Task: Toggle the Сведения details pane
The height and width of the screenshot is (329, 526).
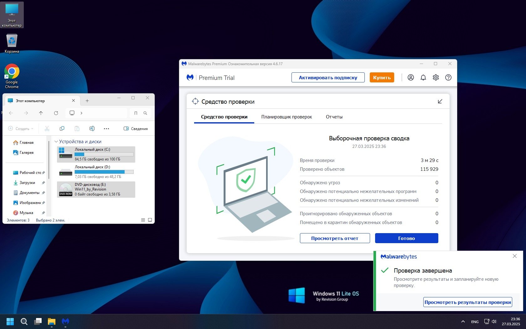Action: (136, 128)
